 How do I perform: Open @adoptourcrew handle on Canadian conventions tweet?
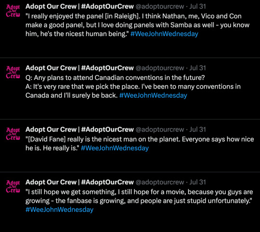point(160,68)
